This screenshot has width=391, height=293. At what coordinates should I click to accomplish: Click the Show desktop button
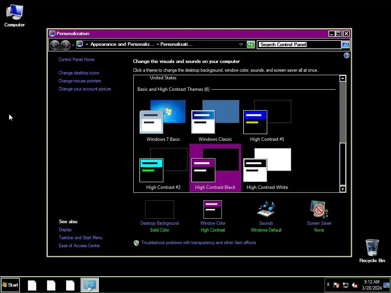coord(386,285)
